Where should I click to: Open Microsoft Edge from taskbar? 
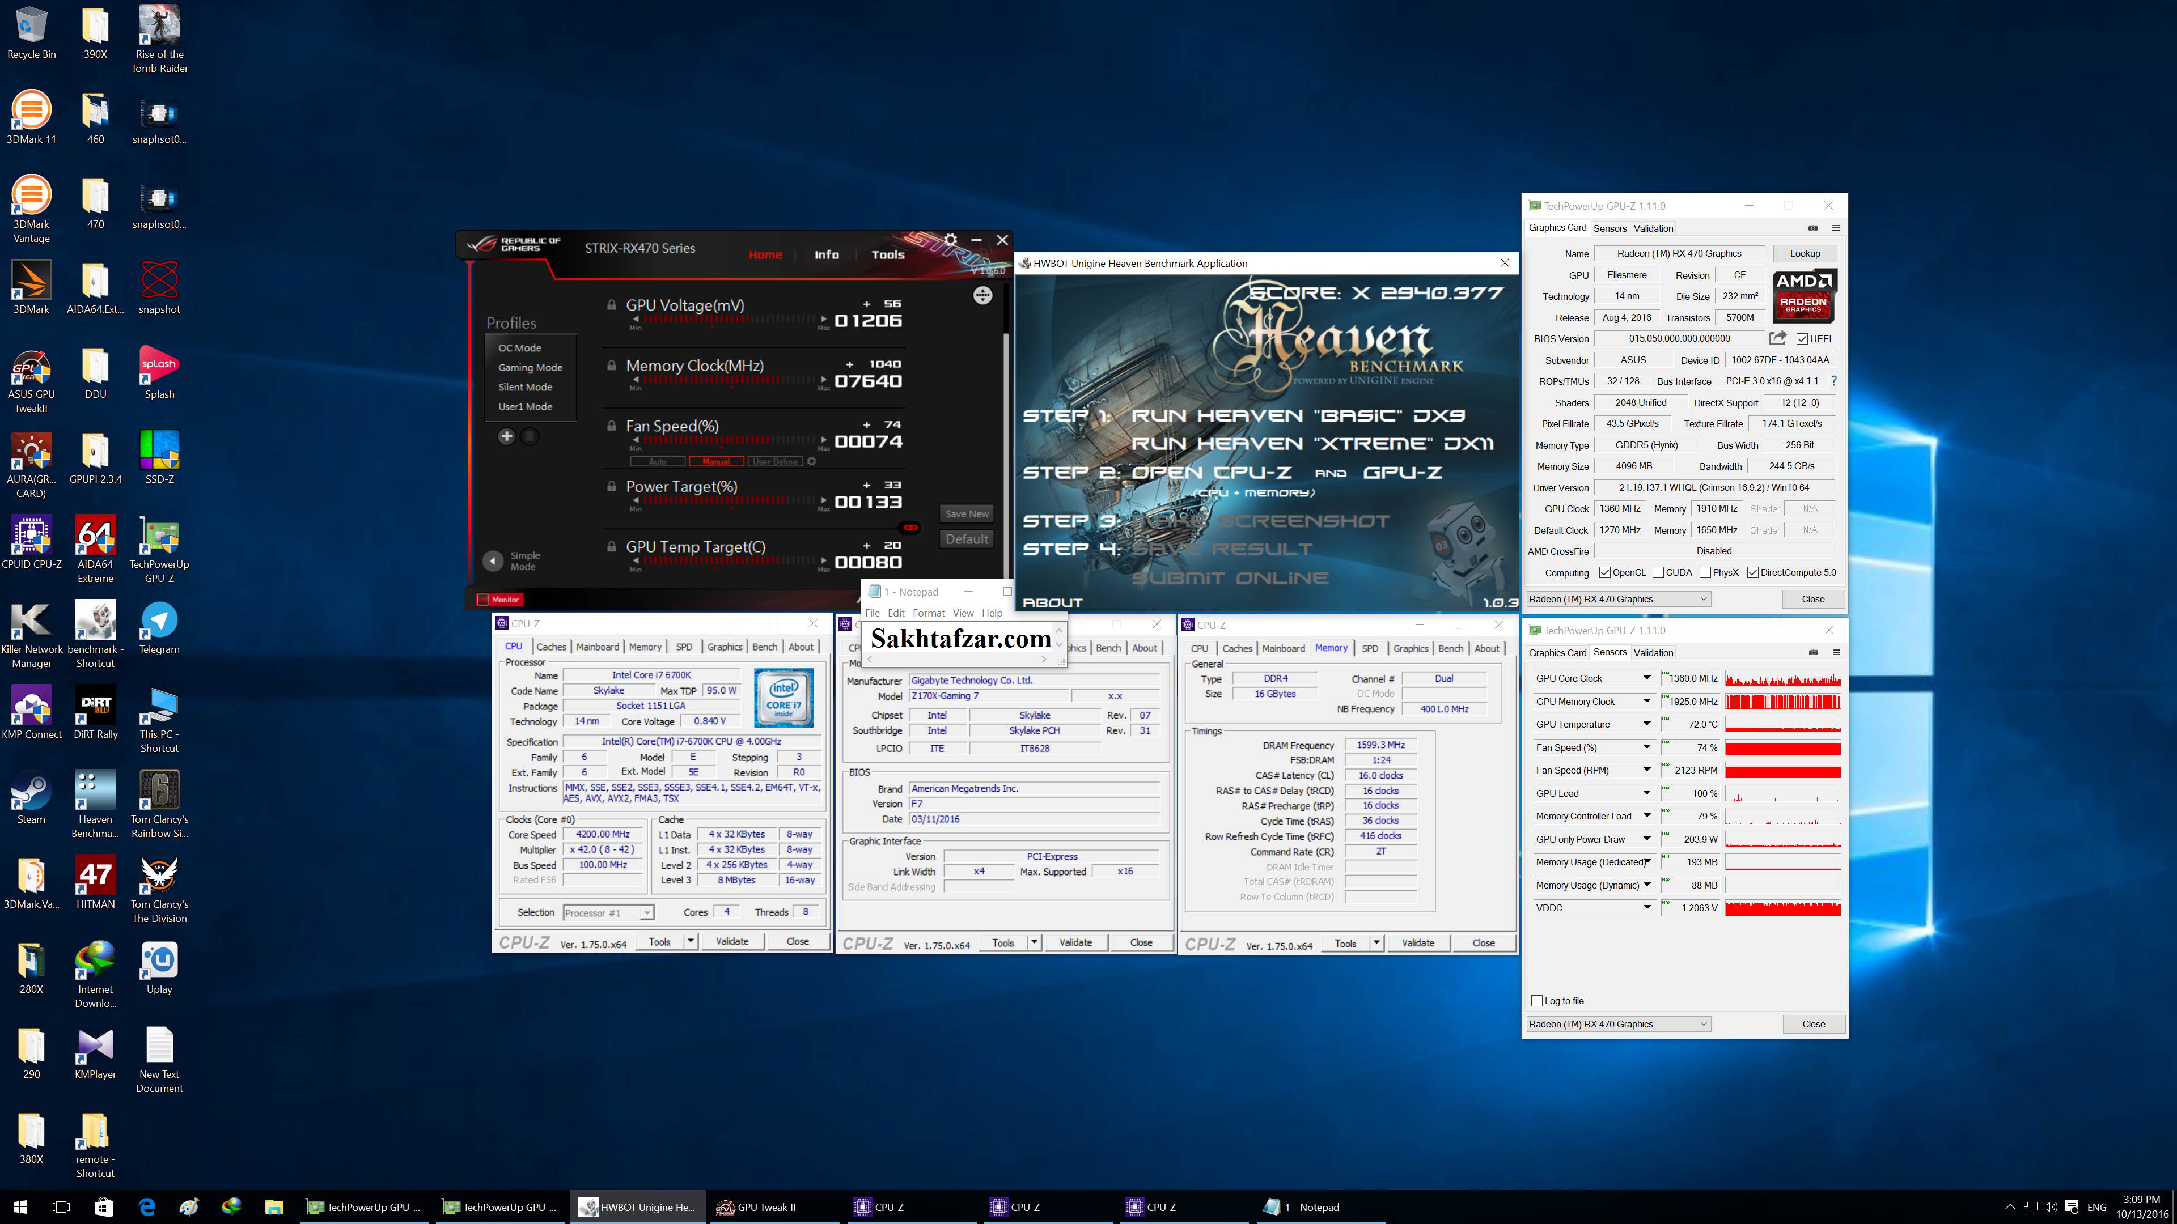point(146,1207)
